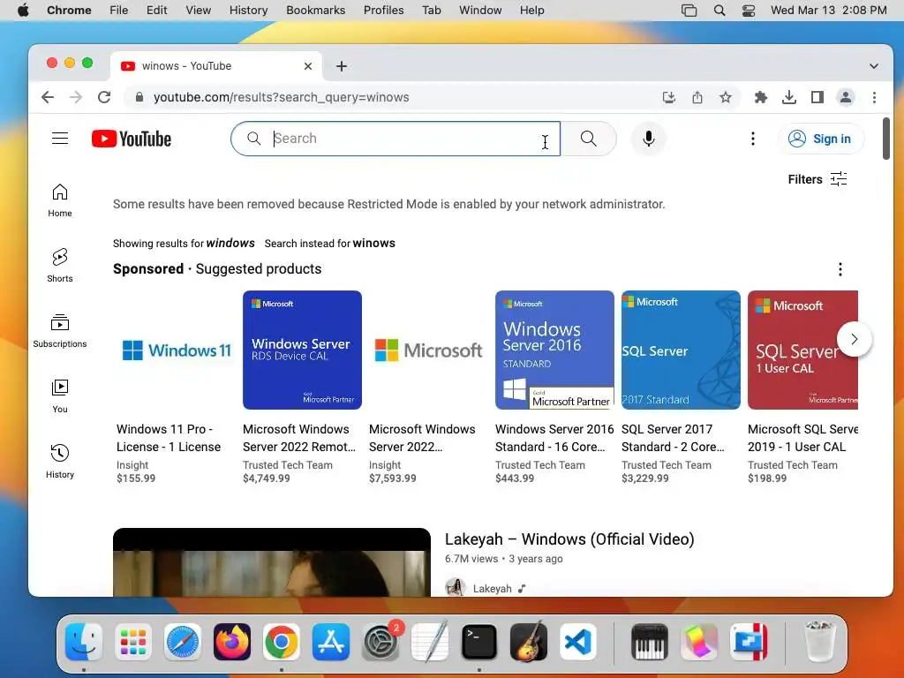Open the Profiles menu
This screenshot has height=678, width=904.
[x=383, y=11]
